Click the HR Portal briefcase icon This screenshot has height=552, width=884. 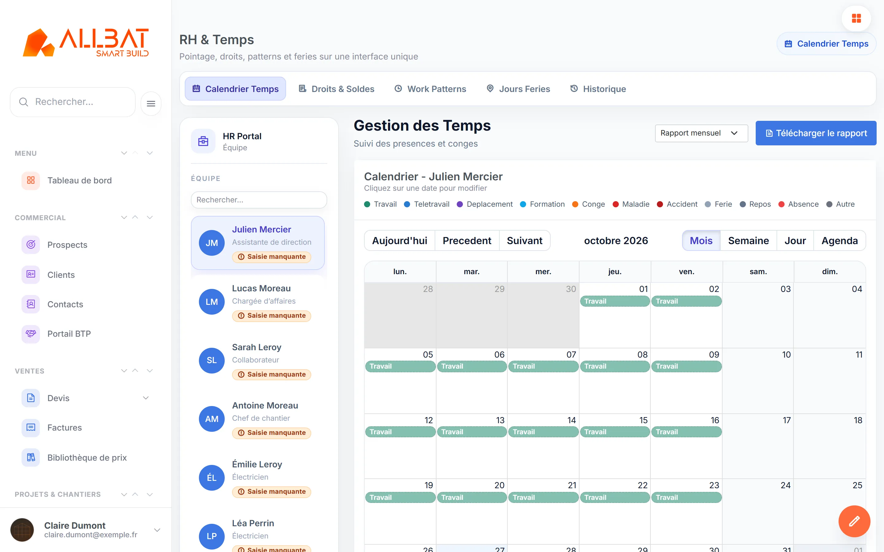[203, 141]
